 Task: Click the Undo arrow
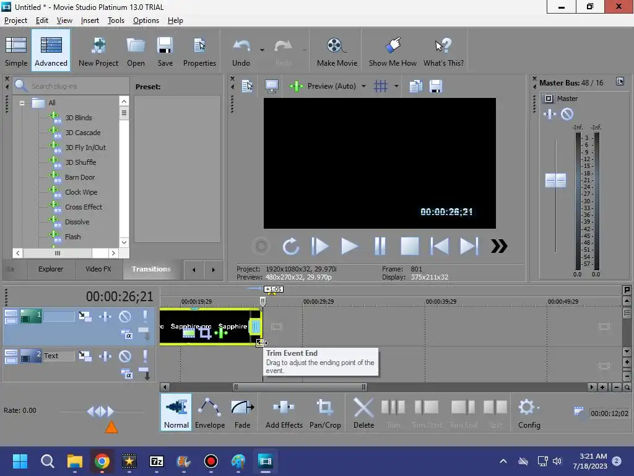(241, 51)
